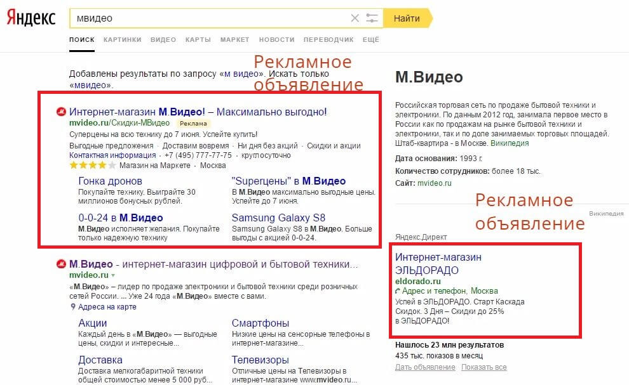Open mvideo.ru link next to Сайт

[434, 183]
